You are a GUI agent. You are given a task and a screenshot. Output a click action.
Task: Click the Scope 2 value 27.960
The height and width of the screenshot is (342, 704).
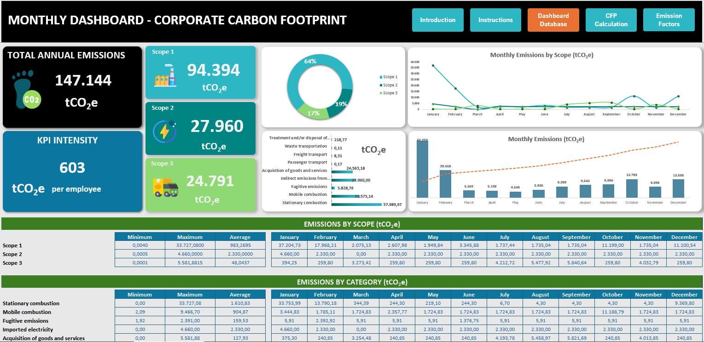click(x=217, y=126)
